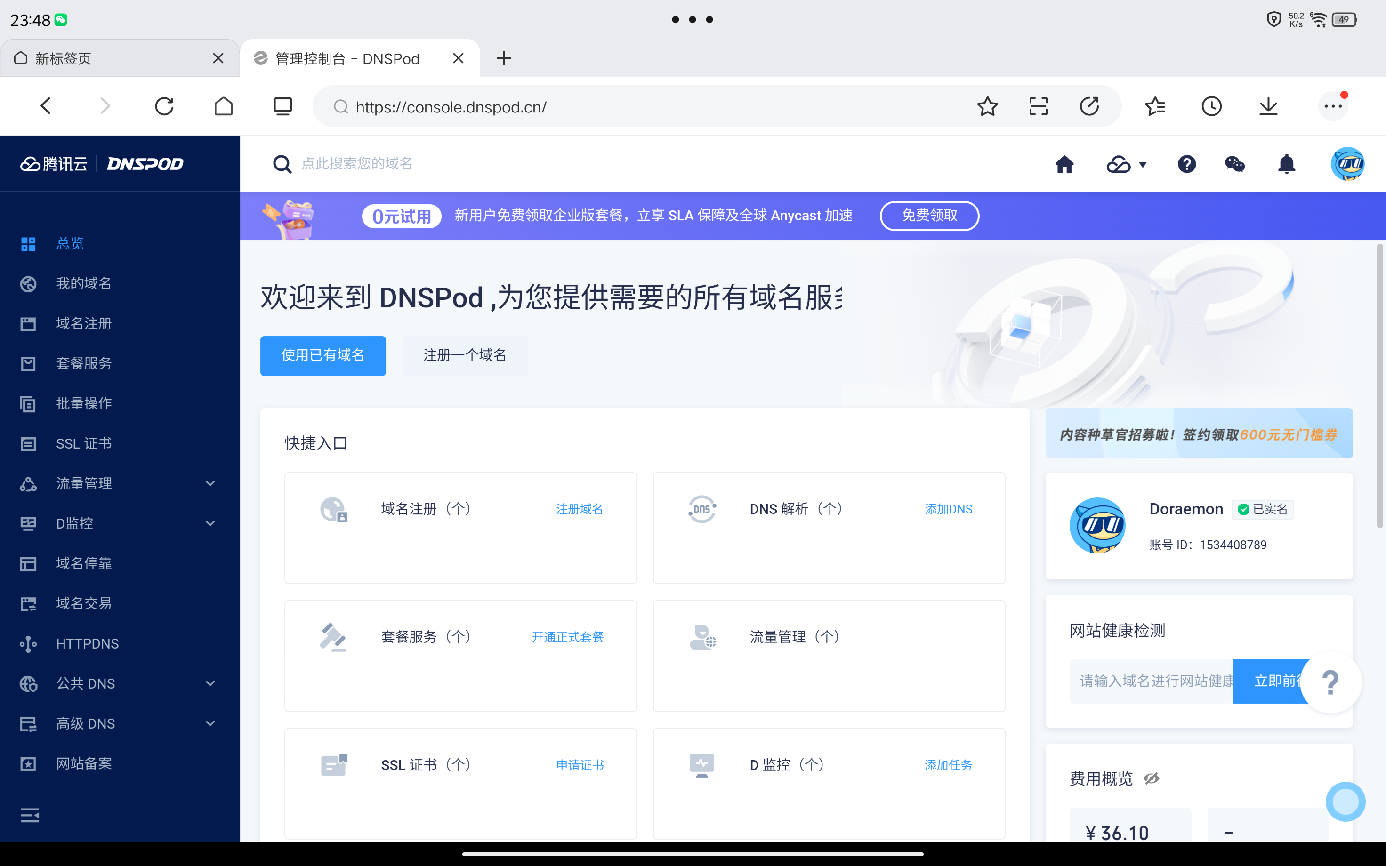Open the 网站备案 sidebar entry
The width and height of the screenshot is (1386, 866).
(x=84, y=763)
